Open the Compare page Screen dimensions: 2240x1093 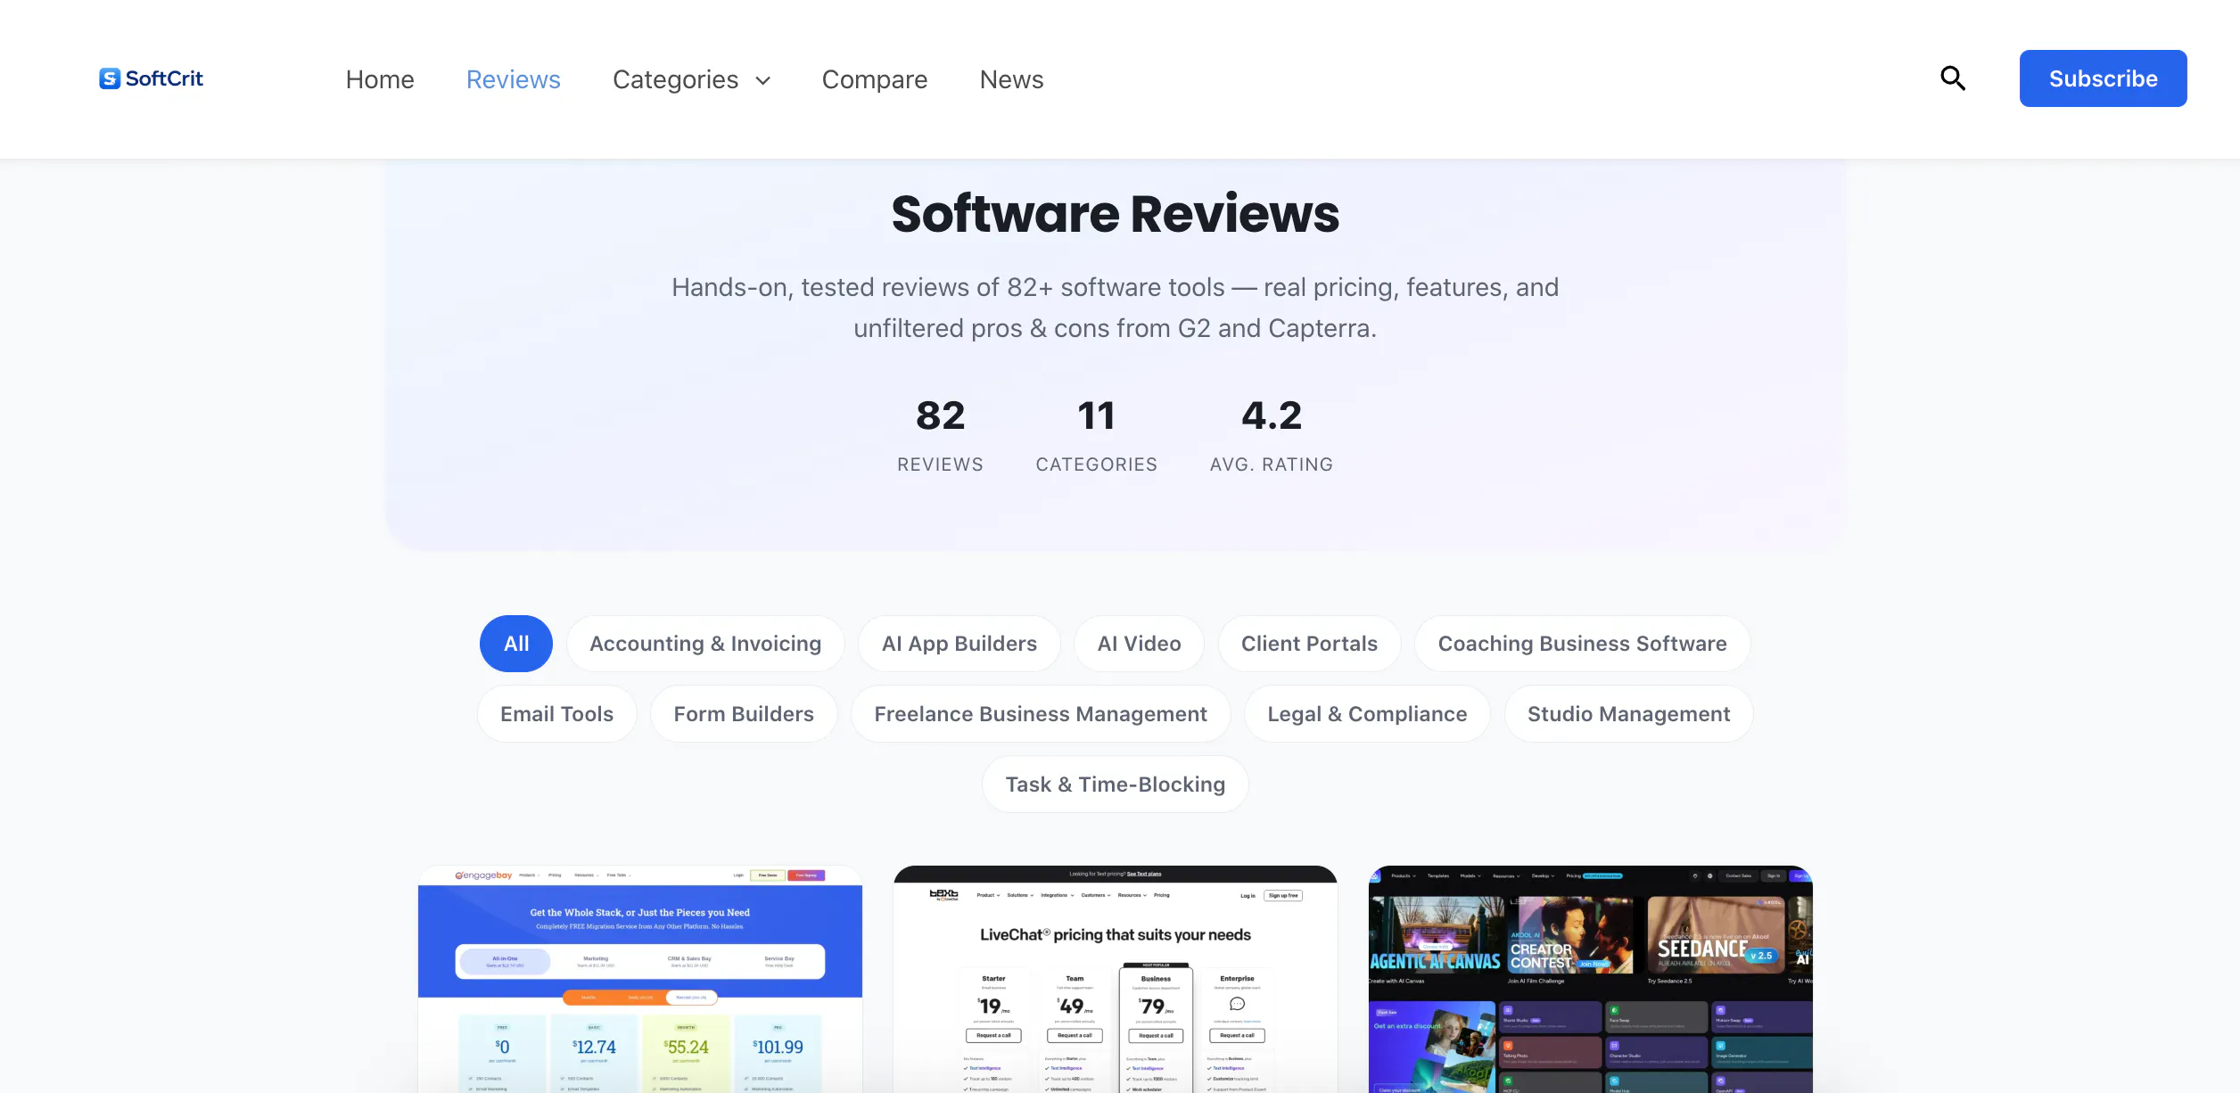click(875, 79)
